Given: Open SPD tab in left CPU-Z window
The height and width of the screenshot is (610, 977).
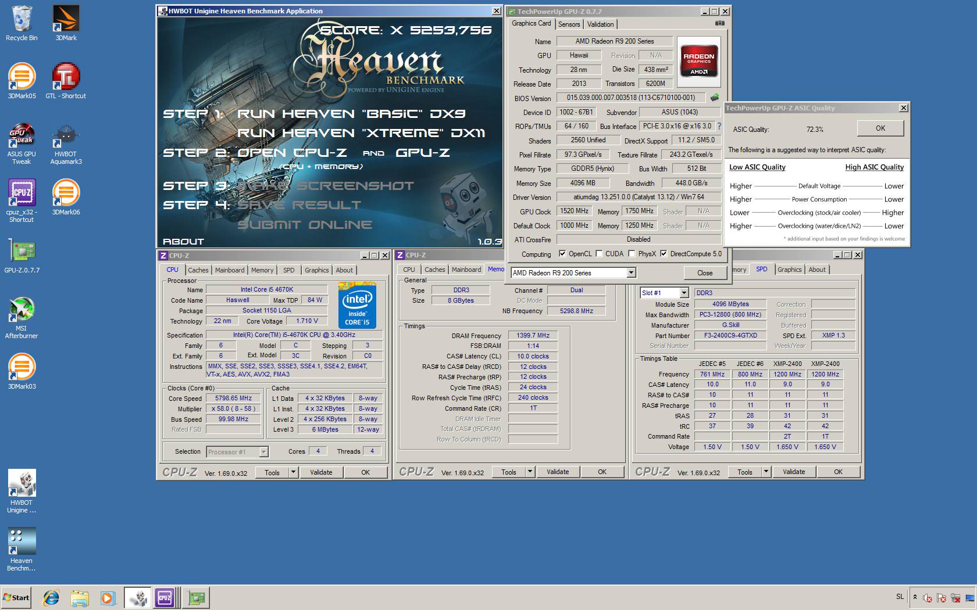Looking at the screenshot, I should [289, 270].
